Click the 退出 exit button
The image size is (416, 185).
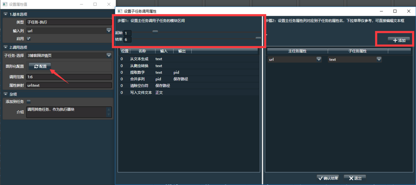click(x=355, y=178)
